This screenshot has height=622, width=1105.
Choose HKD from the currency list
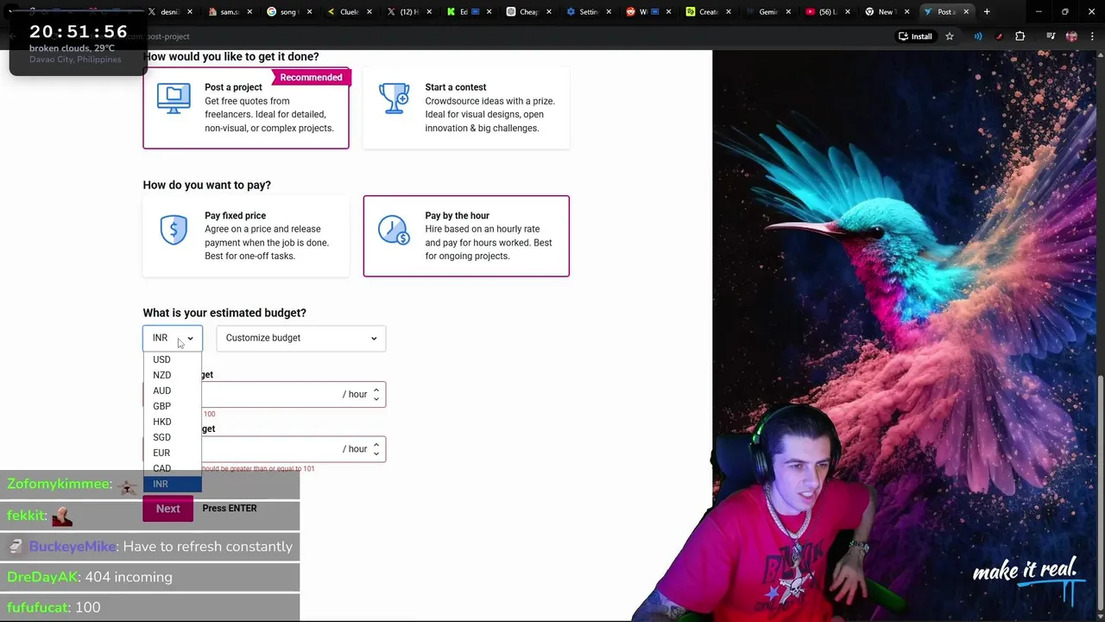coord(172,422)
